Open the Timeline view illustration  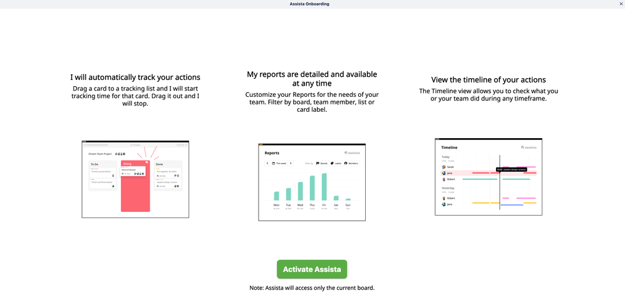point(488,177)
